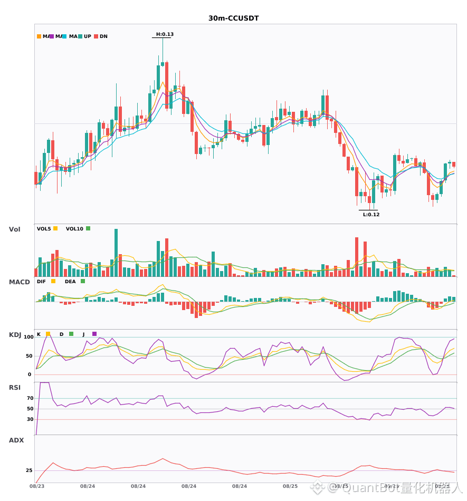The height and width of the screenshot is (501, 467).
Task: Click the red DN legend swatch
Action: (x=96, y=36)
